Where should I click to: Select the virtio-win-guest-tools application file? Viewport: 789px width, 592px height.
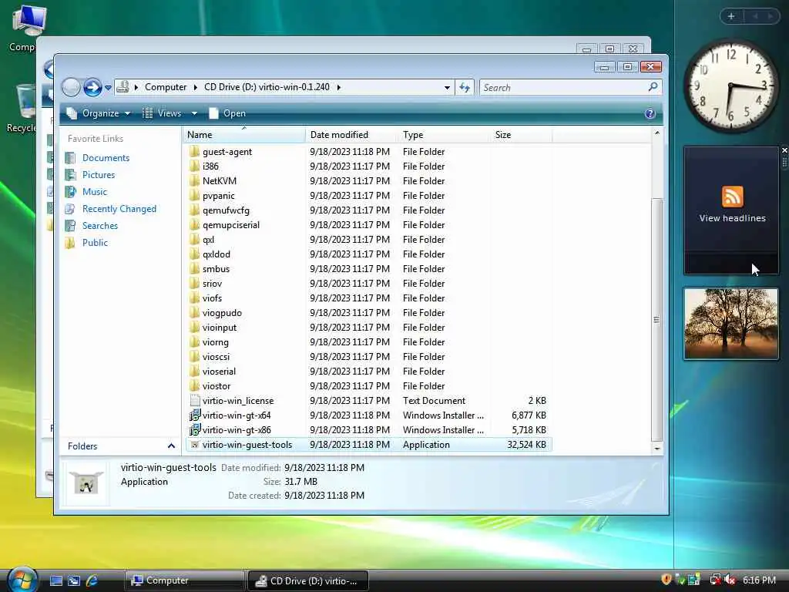point(369,445)
